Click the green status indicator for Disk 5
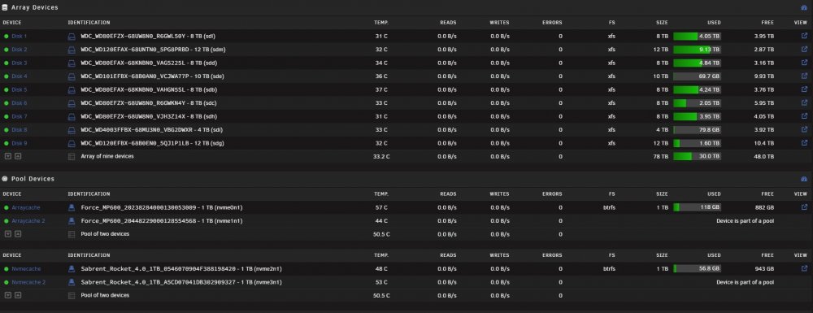 (7, 89)
